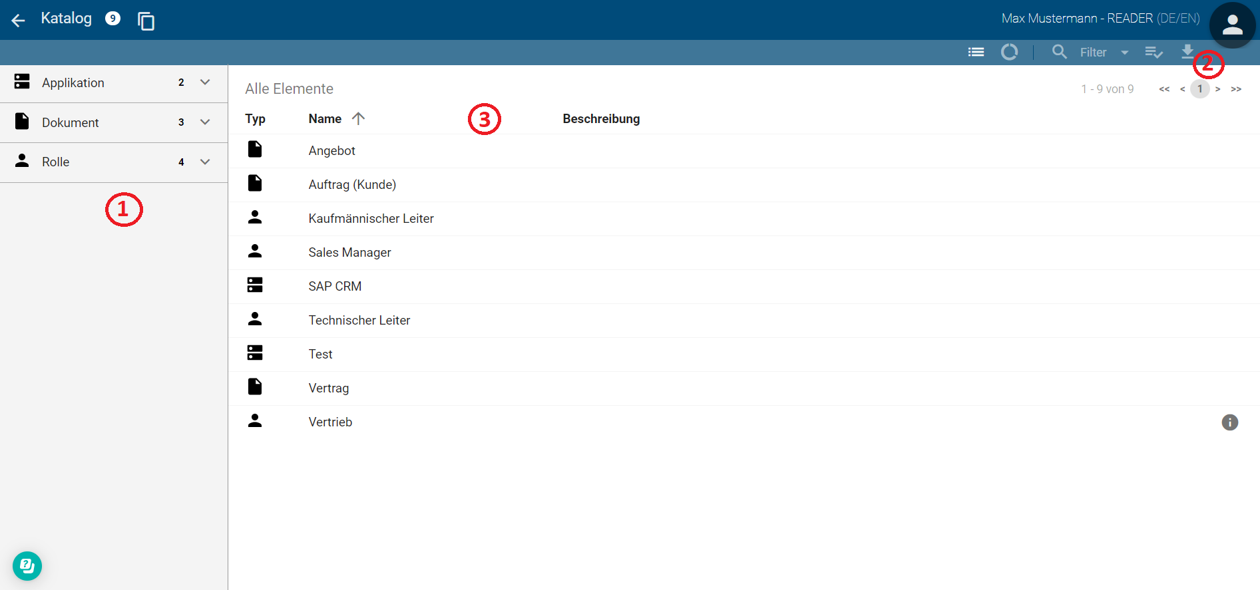Open the SAP CRM entry

pyautogui.click(x=335, y=287)
